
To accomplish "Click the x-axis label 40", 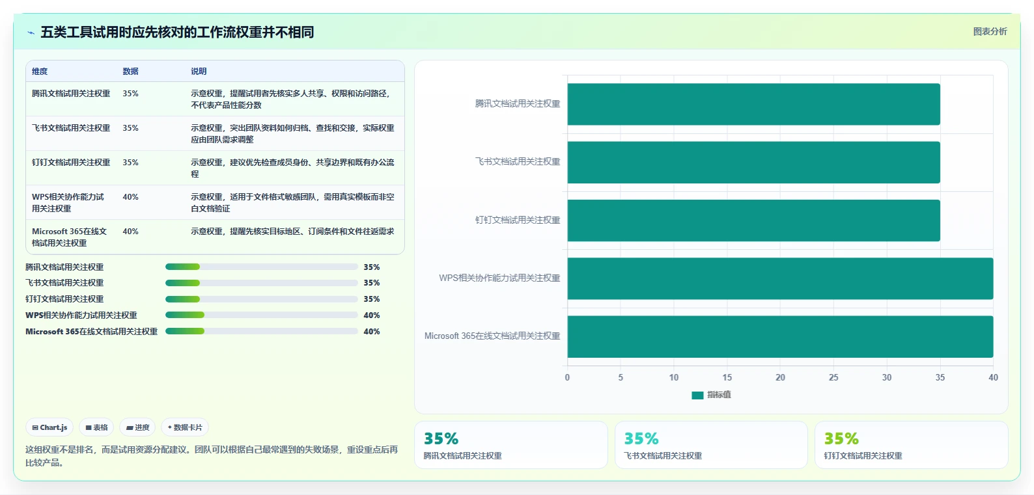I will pyautogui.click(x=993, y=377).
